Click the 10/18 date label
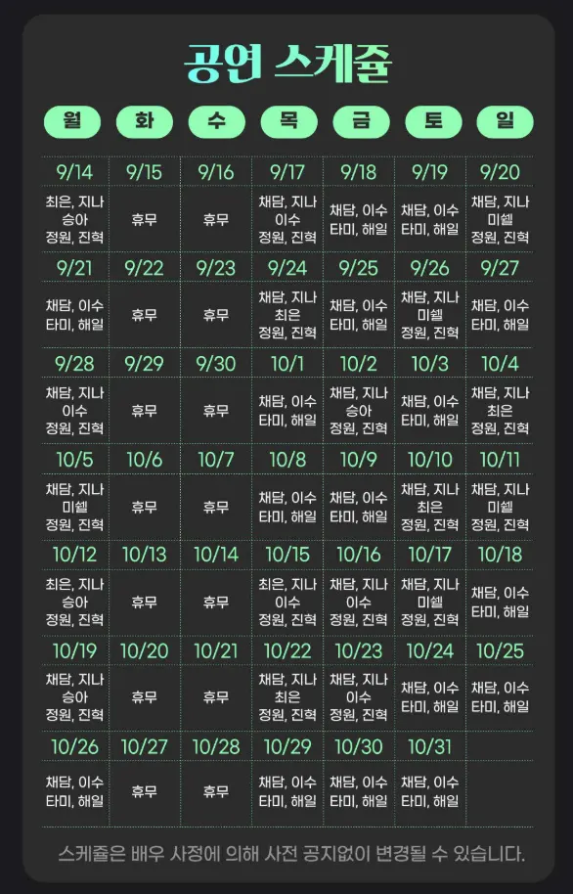The image size is (573, 894). click(x=500, y=555)
